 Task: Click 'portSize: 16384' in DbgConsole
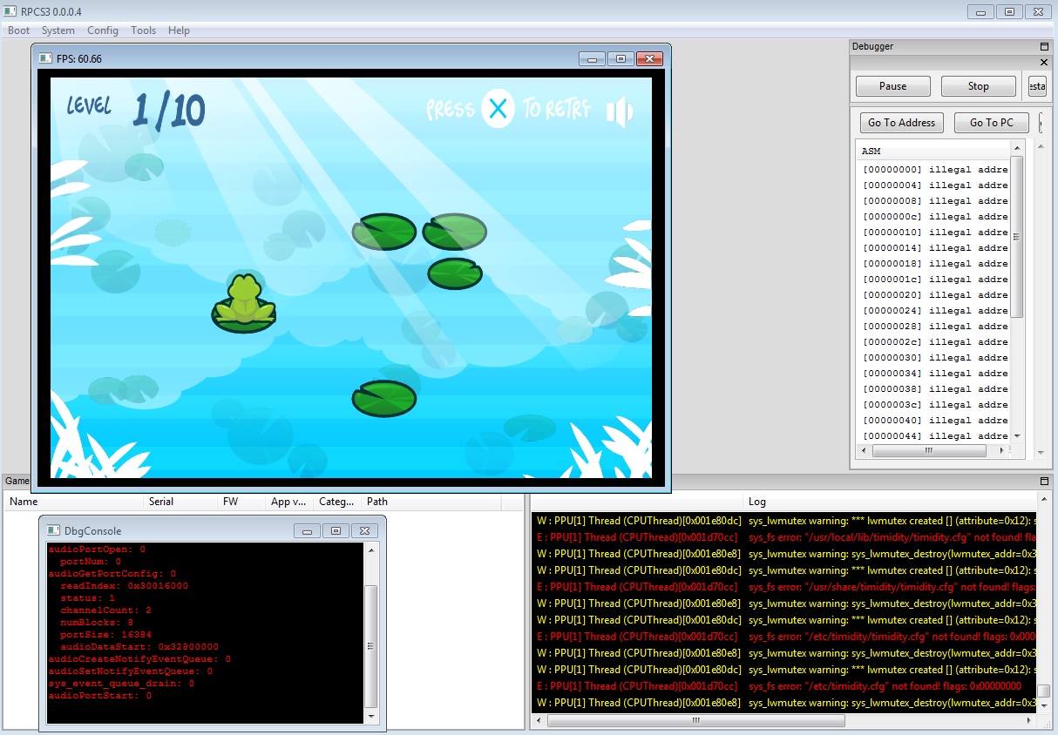click(x=105, y=635)
